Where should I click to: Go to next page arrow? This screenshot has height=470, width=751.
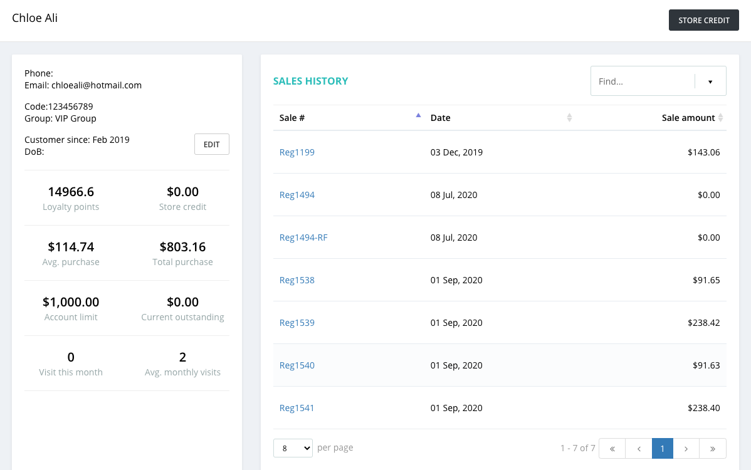point(686,449)
